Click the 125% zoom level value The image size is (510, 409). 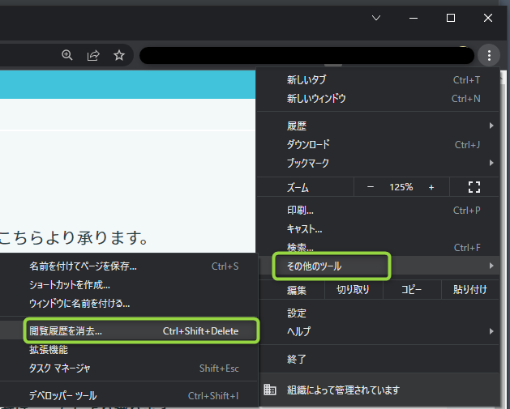401,187
